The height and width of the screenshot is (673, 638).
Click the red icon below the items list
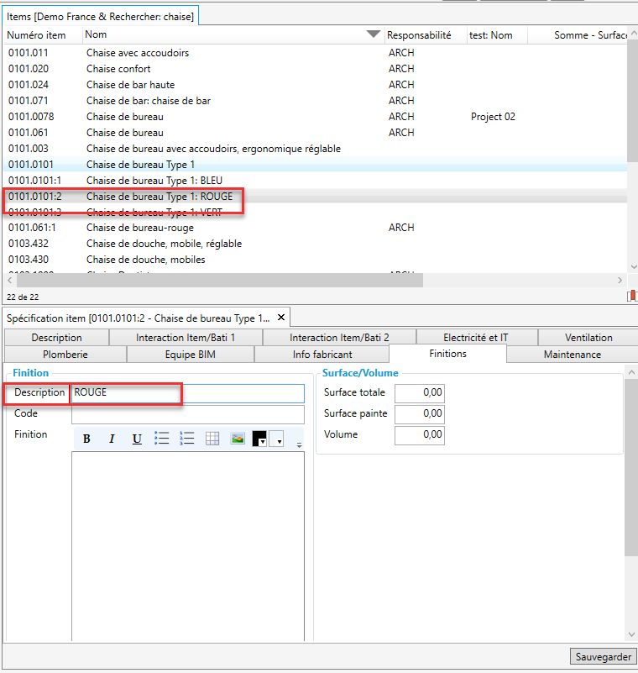pos(631,296)
